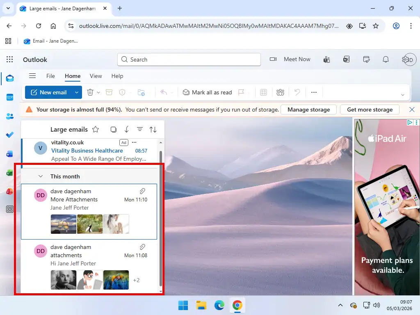
Task: Open the New email dropdown arrow
Action: pyautogui.click(x=76, y=92)
